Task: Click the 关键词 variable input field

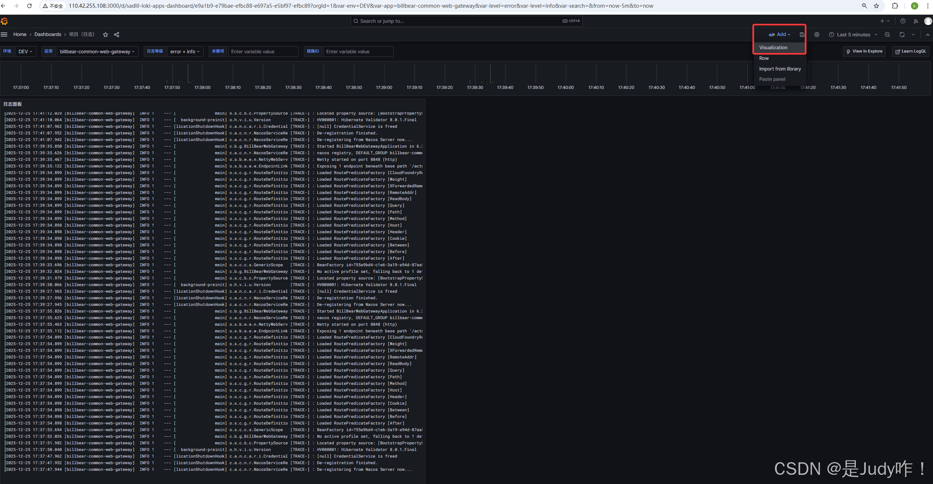Action: [x=263, y=51]
